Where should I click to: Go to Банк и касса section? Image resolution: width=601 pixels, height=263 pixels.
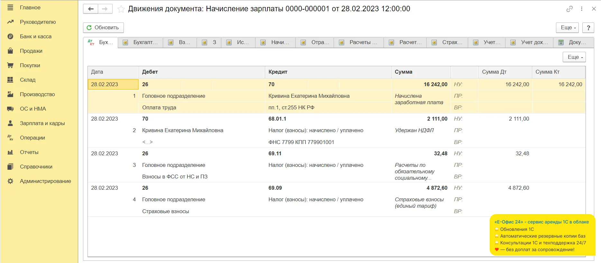[35, 36]
